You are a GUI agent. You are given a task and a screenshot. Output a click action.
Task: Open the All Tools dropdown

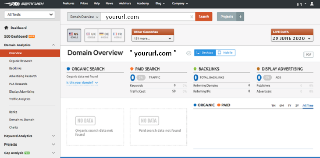(x=30, y=15)
